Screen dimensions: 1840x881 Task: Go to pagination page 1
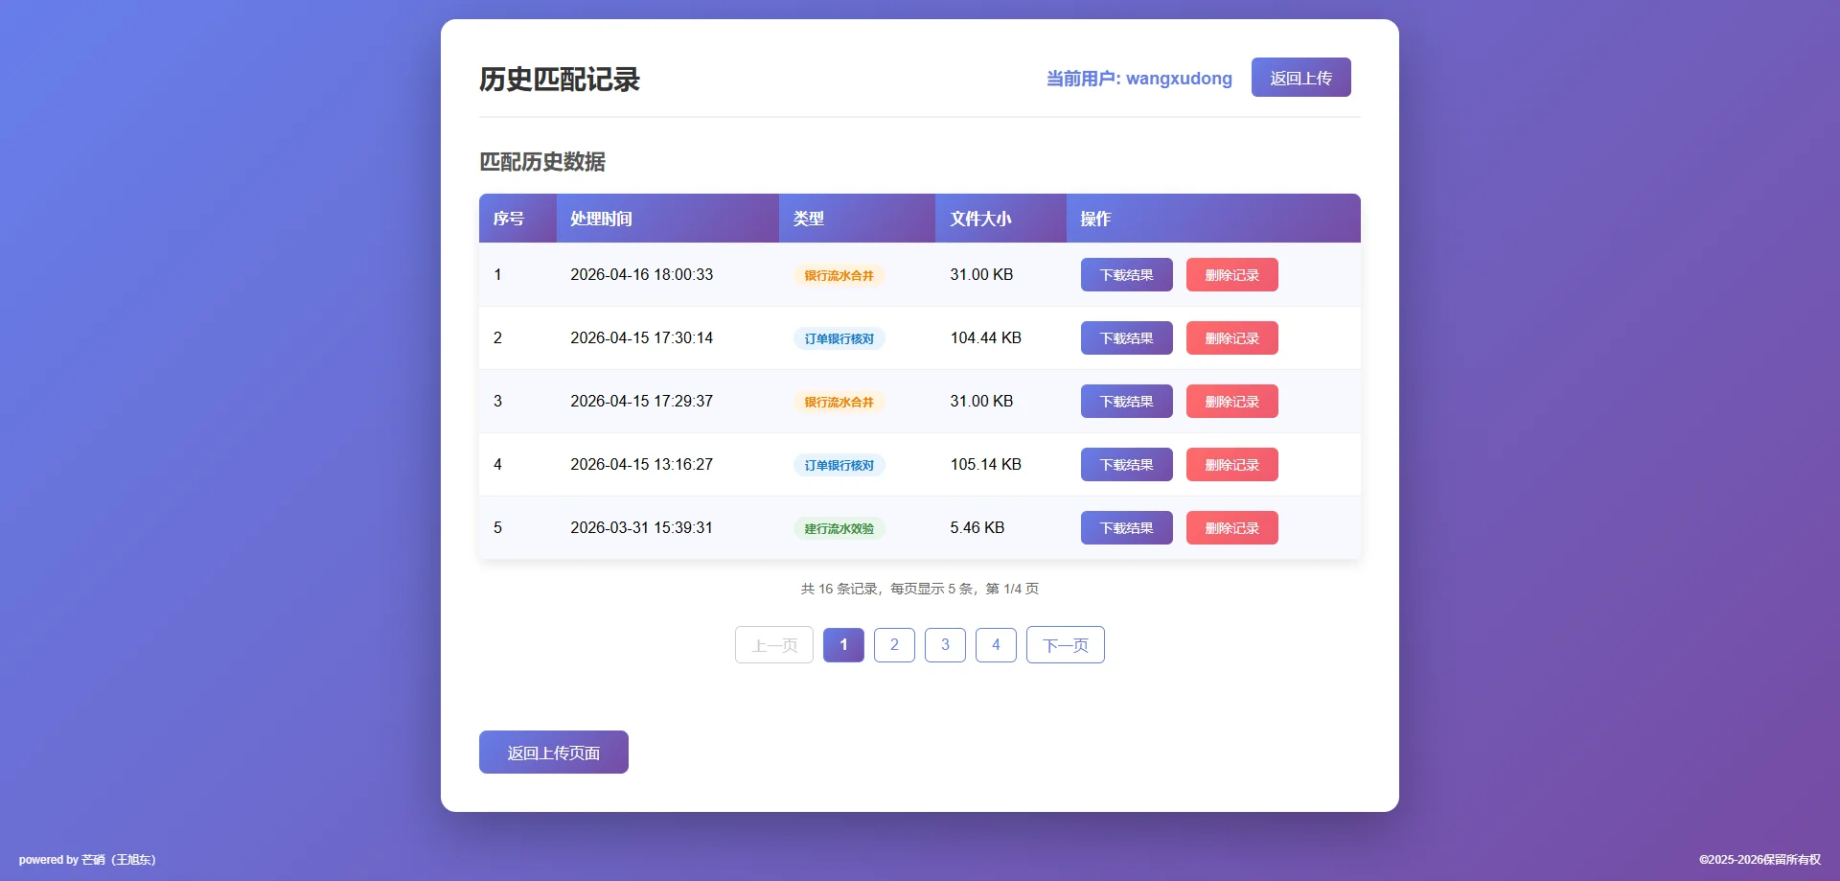843,645
